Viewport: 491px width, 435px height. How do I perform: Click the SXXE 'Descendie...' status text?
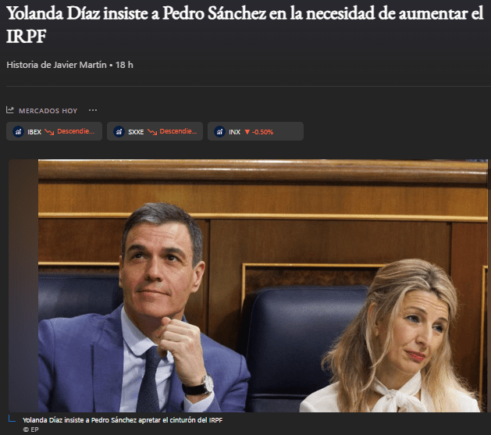coord(178,131)
